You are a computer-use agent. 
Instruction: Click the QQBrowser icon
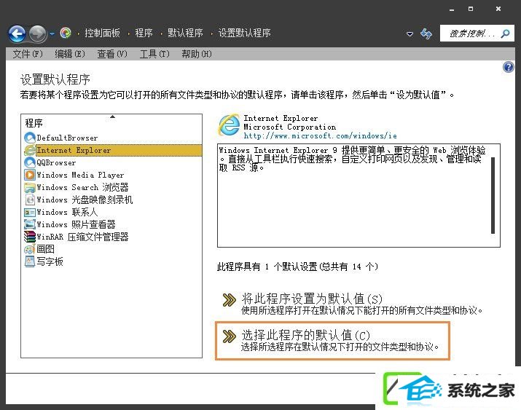coord(30,162)
